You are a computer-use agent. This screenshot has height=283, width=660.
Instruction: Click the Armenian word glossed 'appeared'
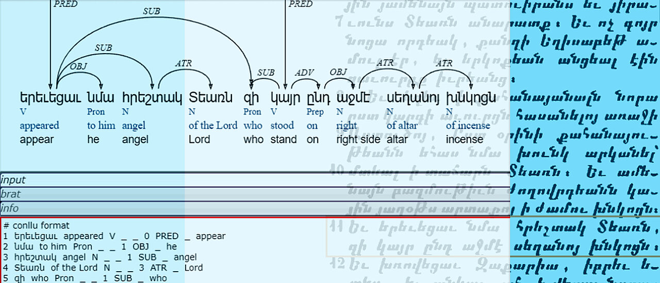[x=50, y=97]
